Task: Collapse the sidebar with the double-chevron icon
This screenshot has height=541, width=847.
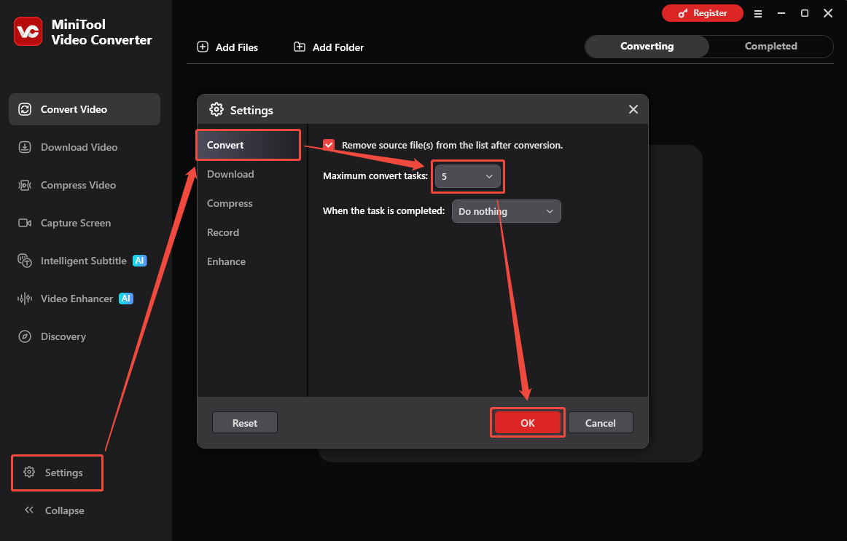Action: pyautogui.click(x=29, y=510)
